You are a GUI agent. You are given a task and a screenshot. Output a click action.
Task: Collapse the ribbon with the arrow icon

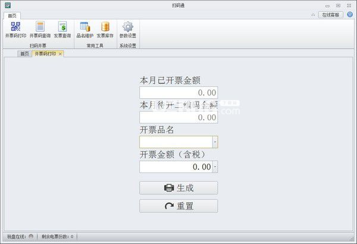313,15
